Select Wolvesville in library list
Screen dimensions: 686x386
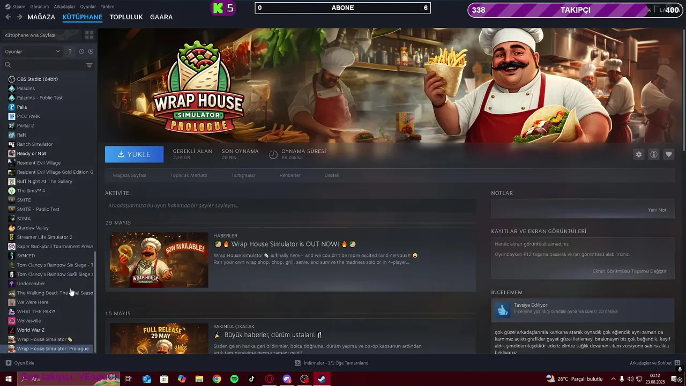[x=29, y=321]
